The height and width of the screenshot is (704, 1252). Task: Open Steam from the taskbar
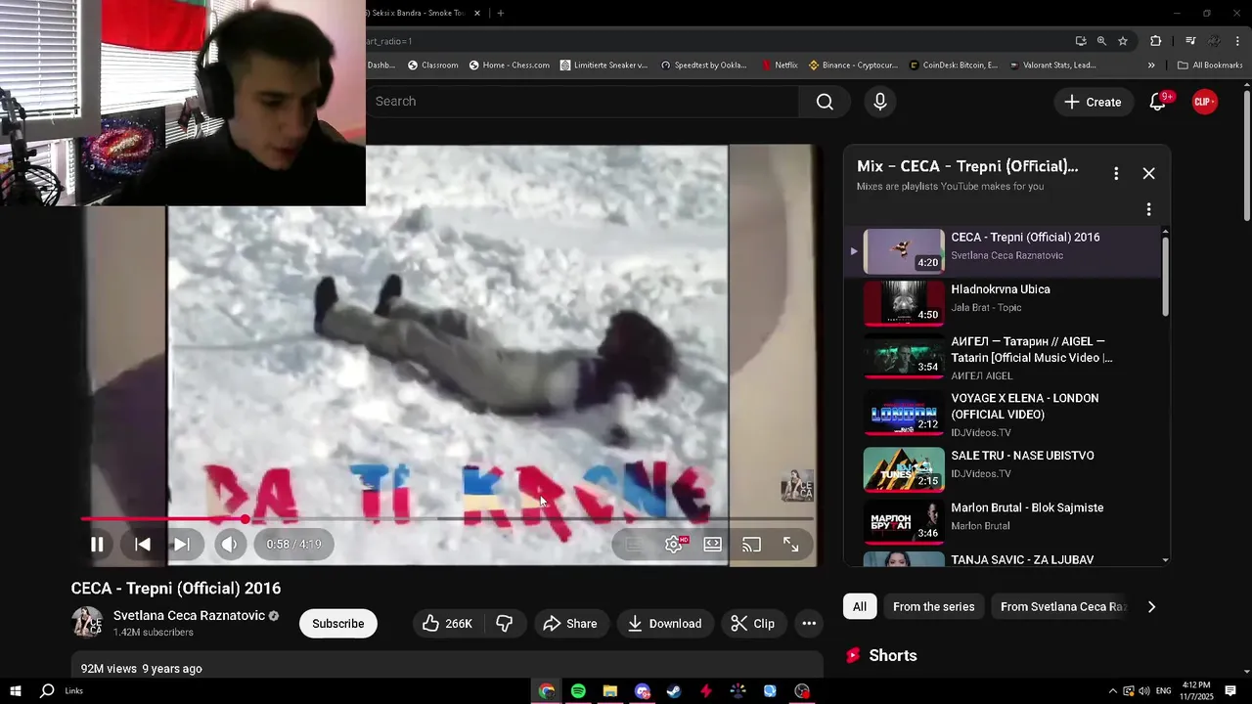pos(674,691)
